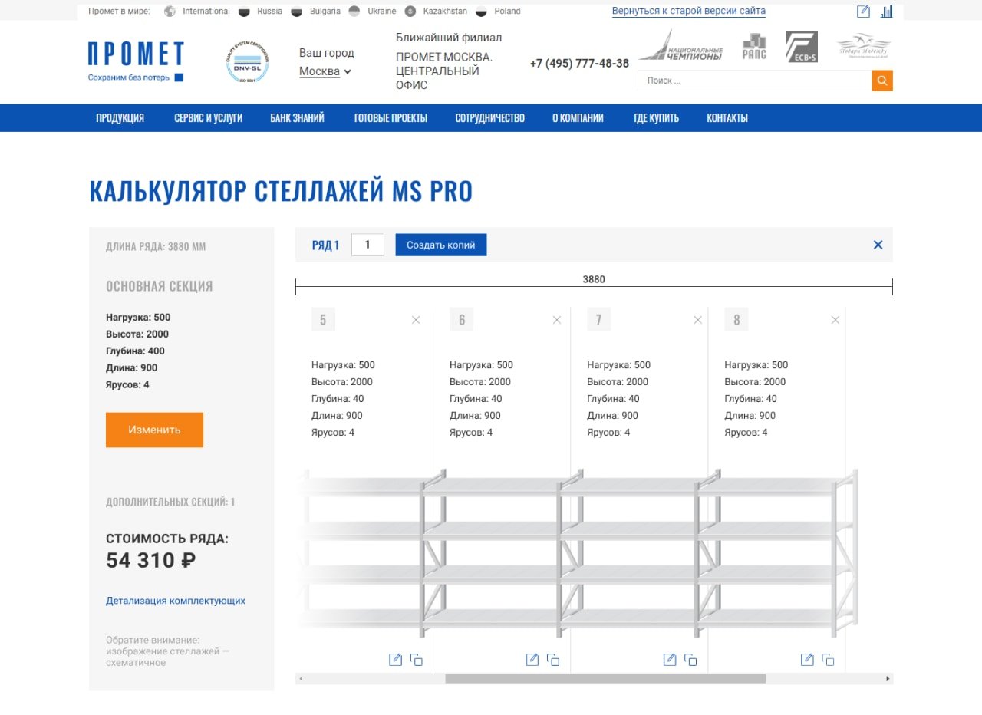The height and width of the screenshot is (715, 982).
Task: Select the Poland country link
Action: point(498,12)
